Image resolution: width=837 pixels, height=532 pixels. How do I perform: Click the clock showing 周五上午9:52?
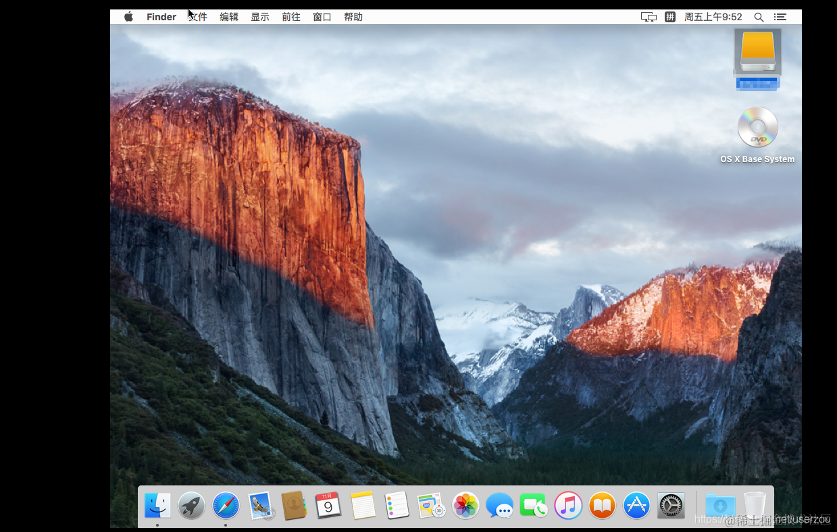click(713, 17)
